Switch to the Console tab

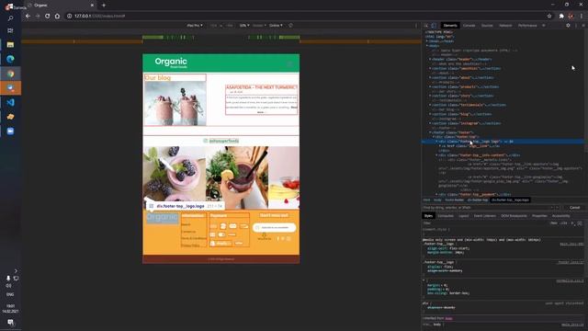(x=469, y=26)
